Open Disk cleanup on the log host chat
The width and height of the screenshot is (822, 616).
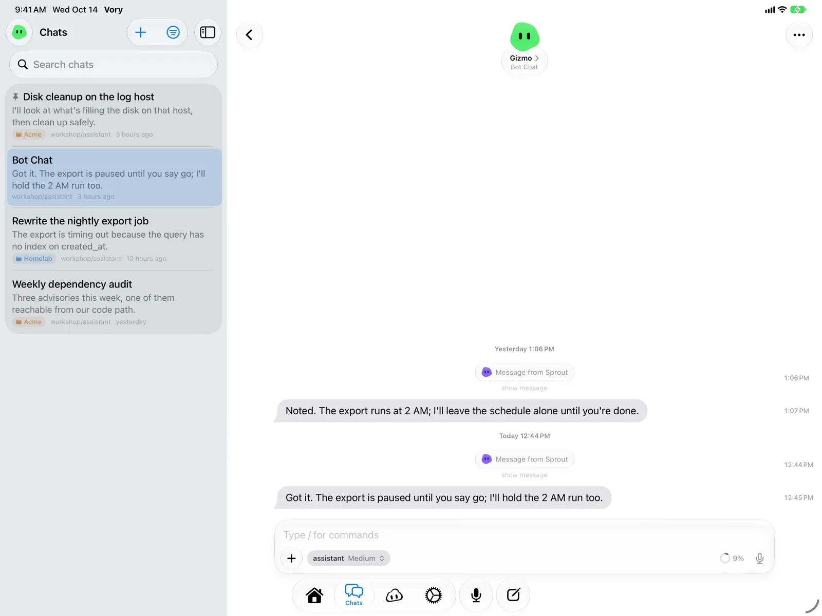[x=114, y=115]
